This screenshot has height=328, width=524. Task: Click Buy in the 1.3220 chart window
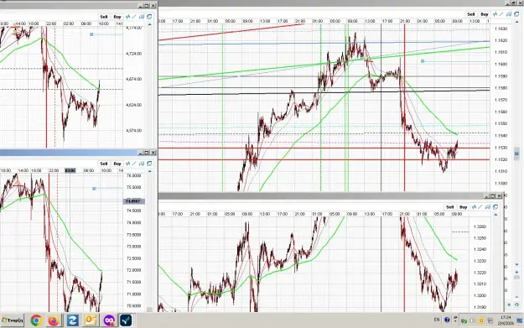point(463,207)
